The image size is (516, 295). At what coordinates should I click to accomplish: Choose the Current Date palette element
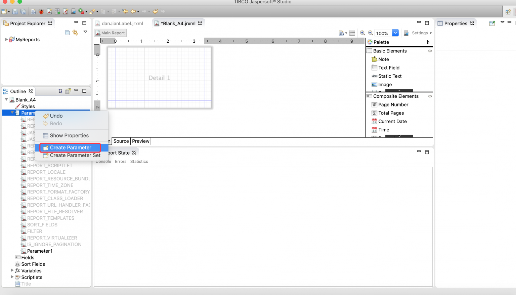pyautogui.click(x=392, y=121)
